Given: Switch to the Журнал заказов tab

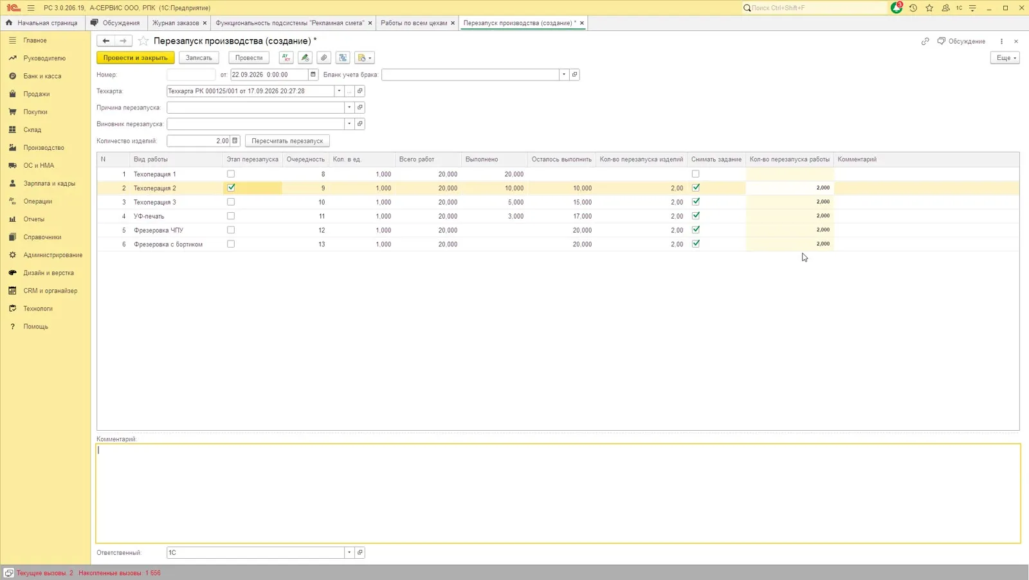Looking at the screenshot, I should (176, 23).
